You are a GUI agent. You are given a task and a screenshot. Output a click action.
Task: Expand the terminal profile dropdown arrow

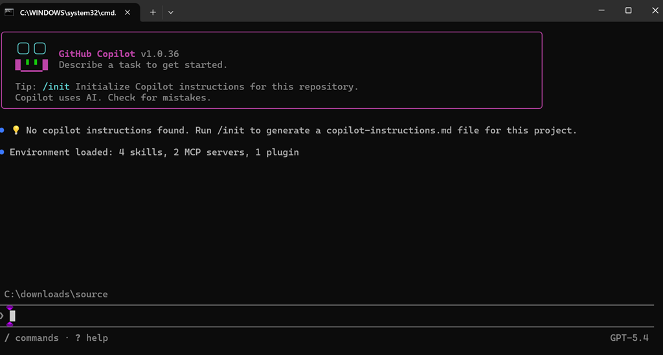(x=171, y=12)
